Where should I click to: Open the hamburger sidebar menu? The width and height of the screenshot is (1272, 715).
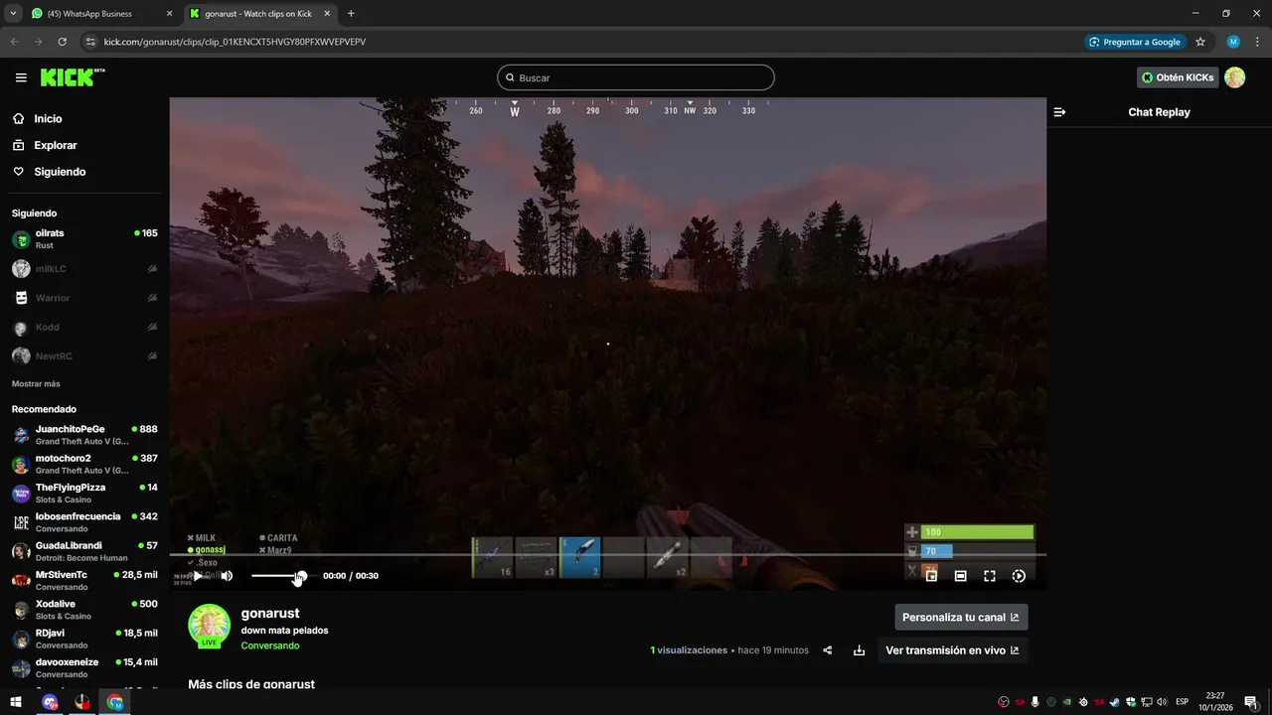pos(21,77)
